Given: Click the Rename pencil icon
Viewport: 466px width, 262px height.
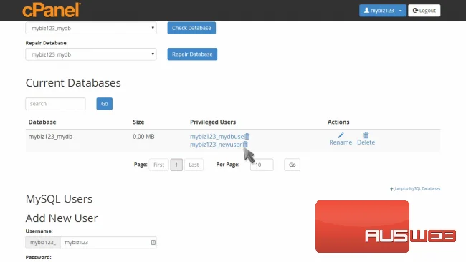Looking at the screenshot, I should tap(341, 135).
